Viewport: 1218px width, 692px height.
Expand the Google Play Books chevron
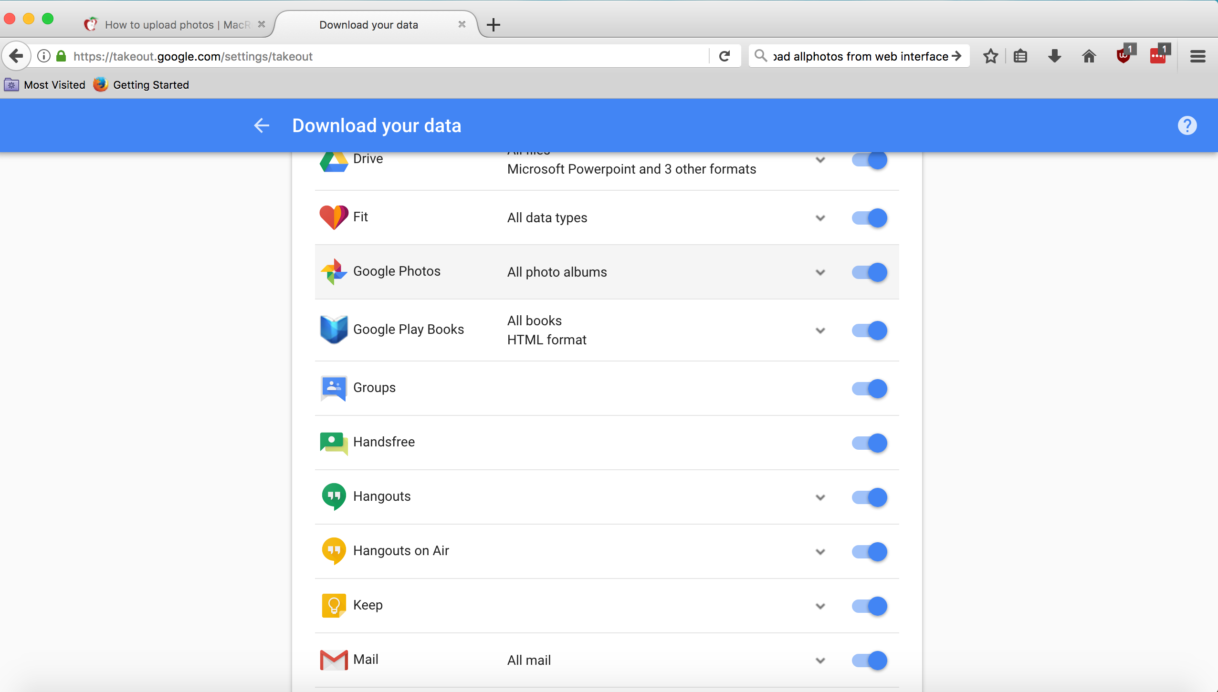pyautogui.click(x=820, y=331)
